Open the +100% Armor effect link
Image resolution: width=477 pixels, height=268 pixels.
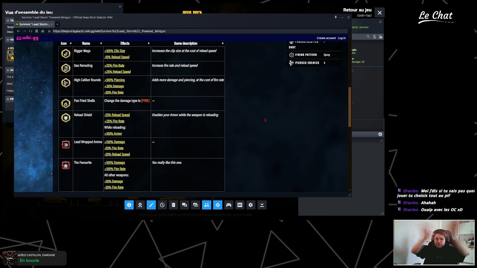[x=113, y=134]
